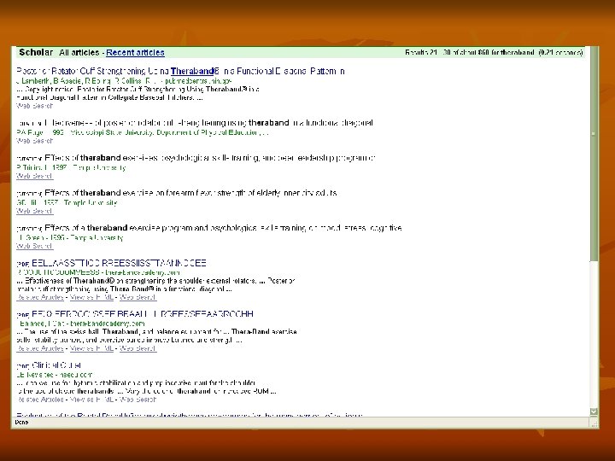615x461 pixels.
Task: Click View as HTML under ELASTIC RESISTANCE result
Action: pyautogui.click(x=91, y=297)
